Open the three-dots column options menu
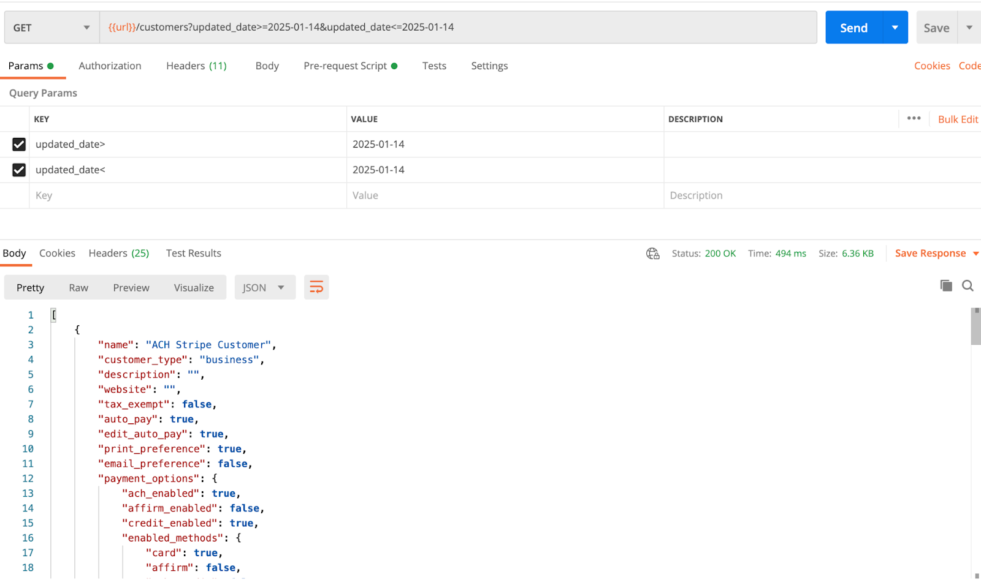This screenshot has height=585, width=981. [914, 118]
